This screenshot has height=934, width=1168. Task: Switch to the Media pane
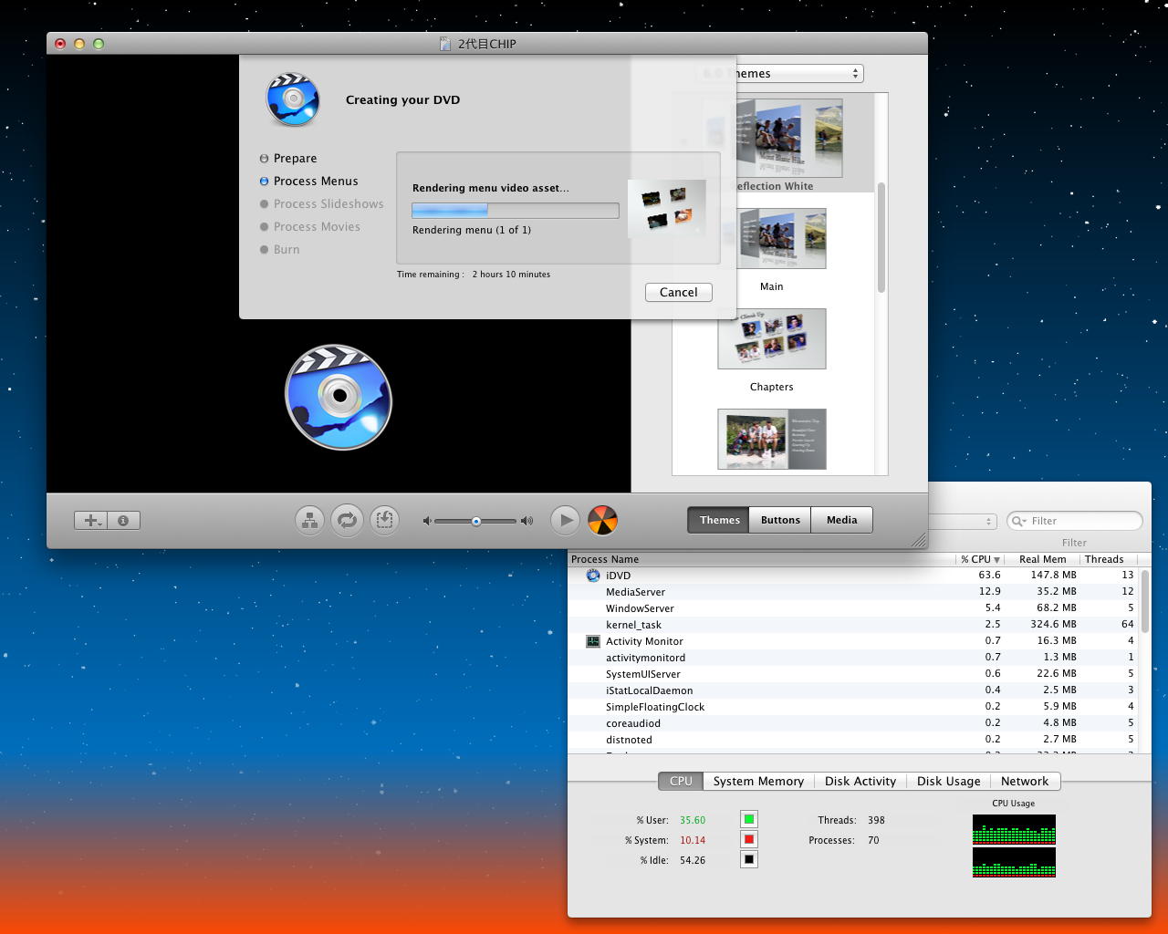841,520
